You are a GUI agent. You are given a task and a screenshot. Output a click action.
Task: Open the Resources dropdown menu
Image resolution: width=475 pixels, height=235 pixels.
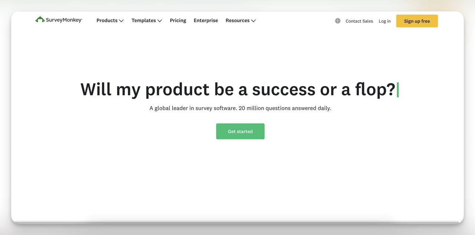click(237, 20)
